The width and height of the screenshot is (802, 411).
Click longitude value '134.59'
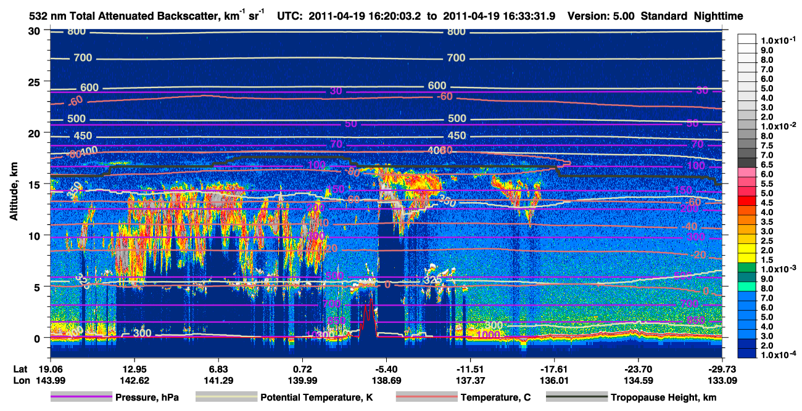click(639, 380)
